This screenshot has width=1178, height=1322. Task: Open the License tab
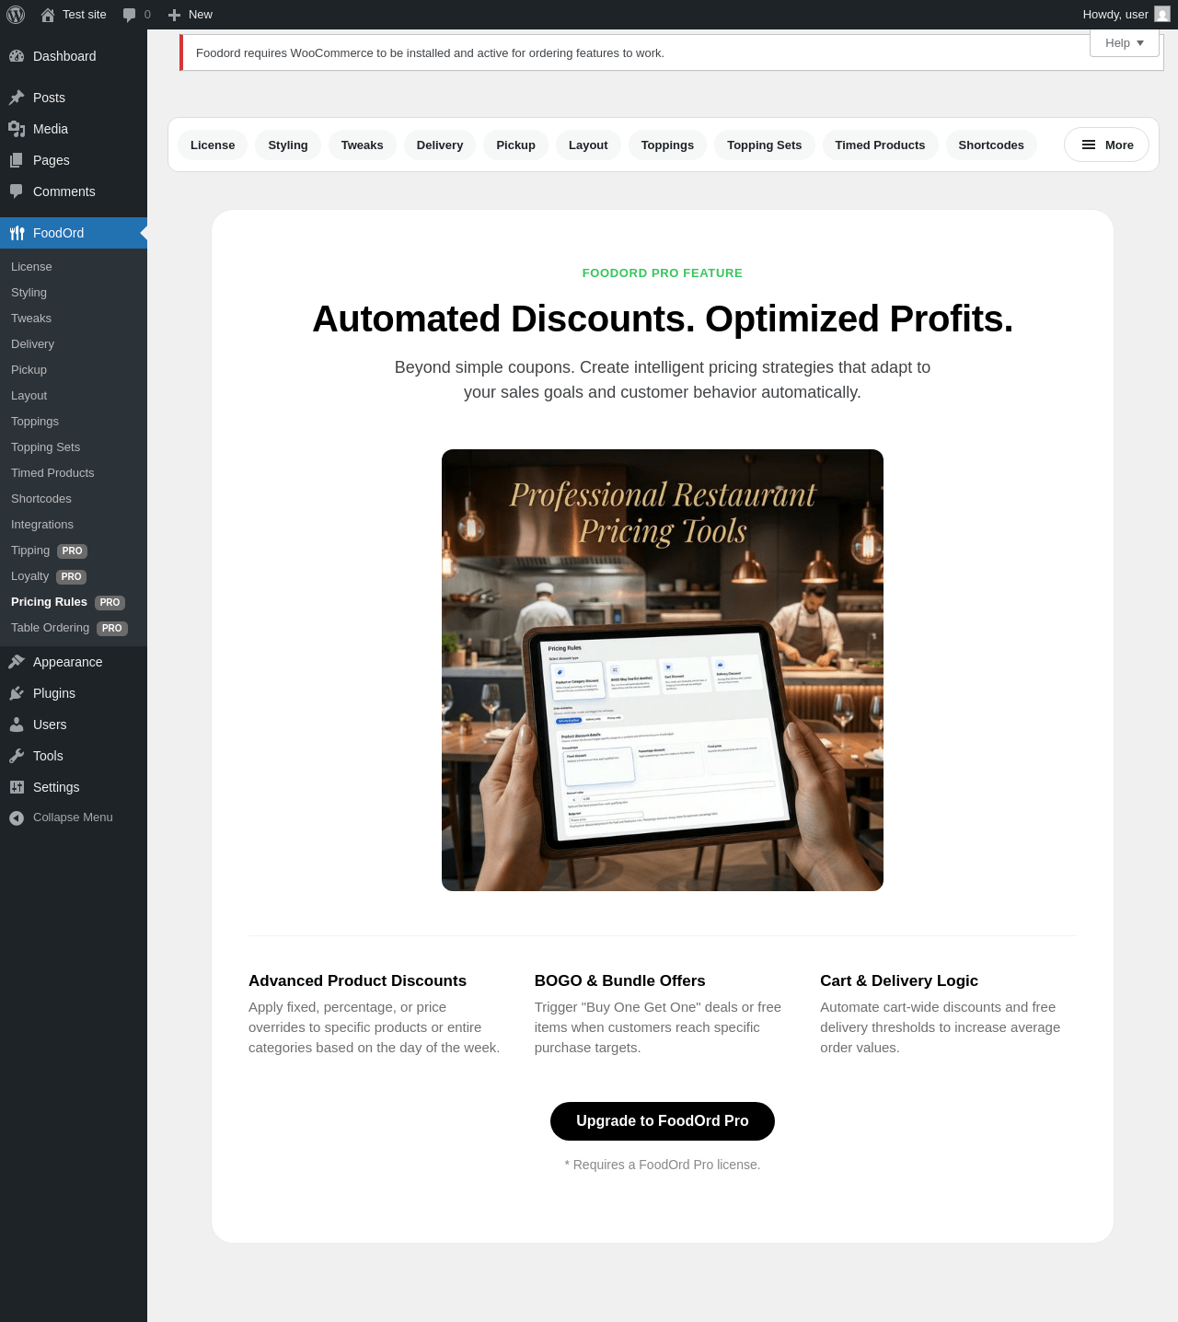[213, 145]
